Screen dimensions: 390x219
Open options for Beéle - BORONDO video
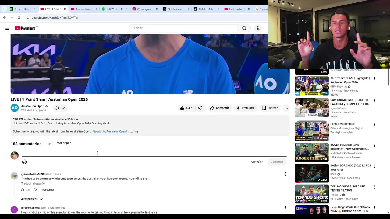pos(374,166)
